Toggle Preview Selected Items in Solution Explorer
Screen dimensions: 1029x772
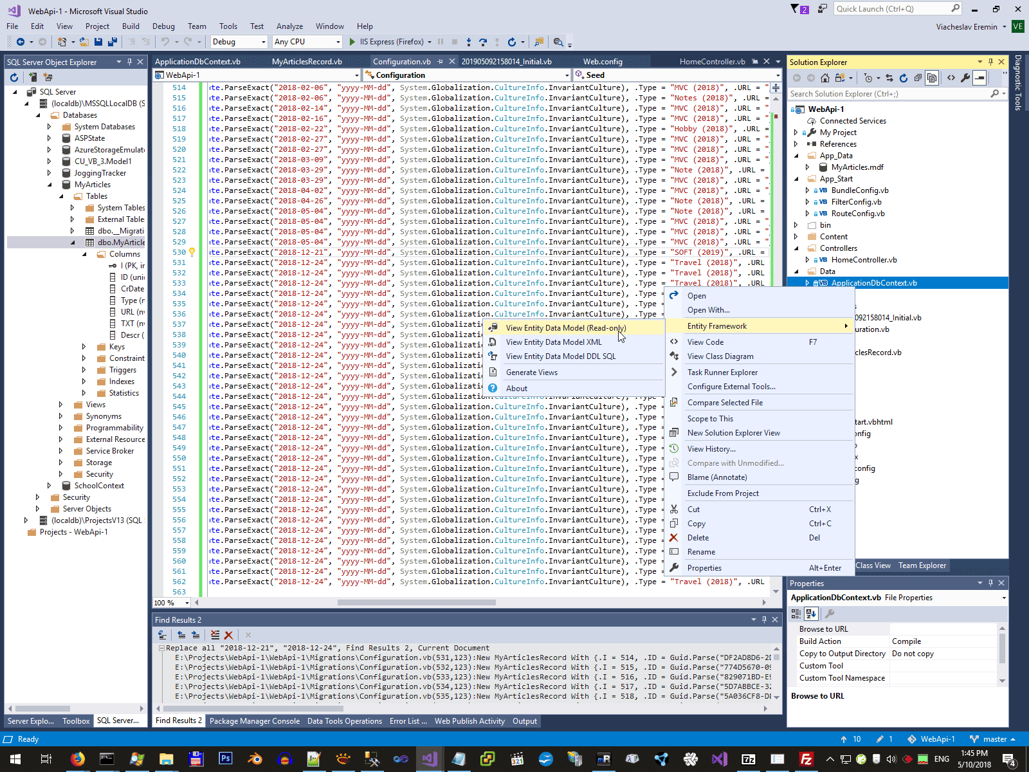click(979, 78)
